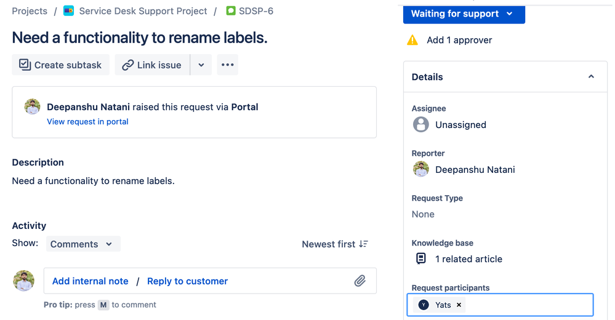This screenshot has width=615, height=320.
Task: Click the green SDSP-6 request type icon
Action: click(x=231, y=10)
